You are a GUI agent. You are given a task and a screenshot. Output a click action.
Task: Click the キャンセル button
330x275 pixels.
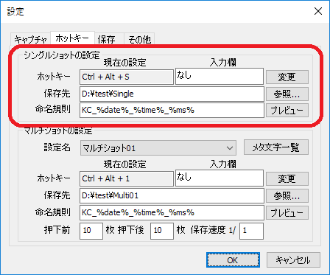[293, 260]
